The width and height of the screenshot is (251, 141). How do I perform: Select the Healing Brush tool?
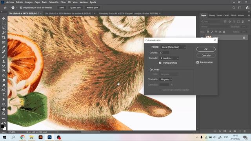coord(4,52)
